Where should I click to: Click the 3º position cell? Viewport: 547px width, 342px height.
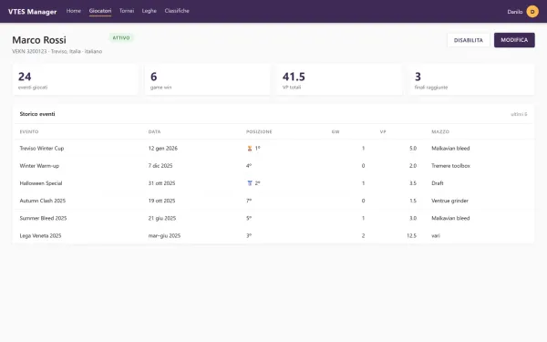pos(249,235)
